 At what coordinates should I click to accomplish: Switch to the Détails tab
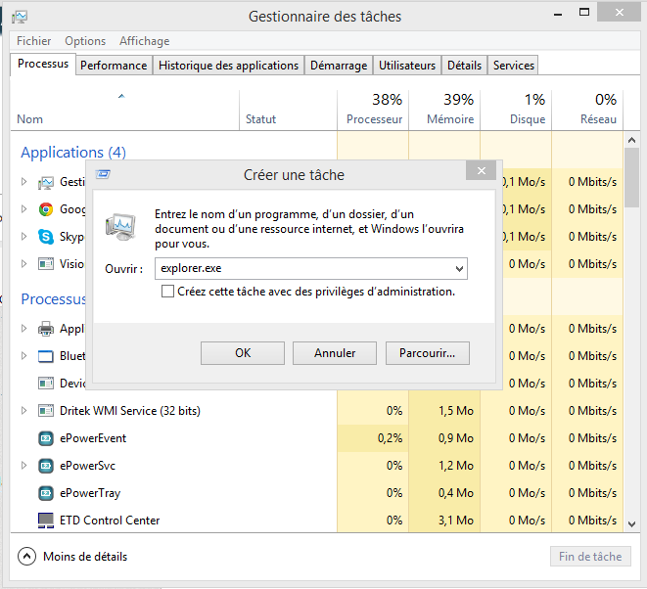tap(465, 66)
